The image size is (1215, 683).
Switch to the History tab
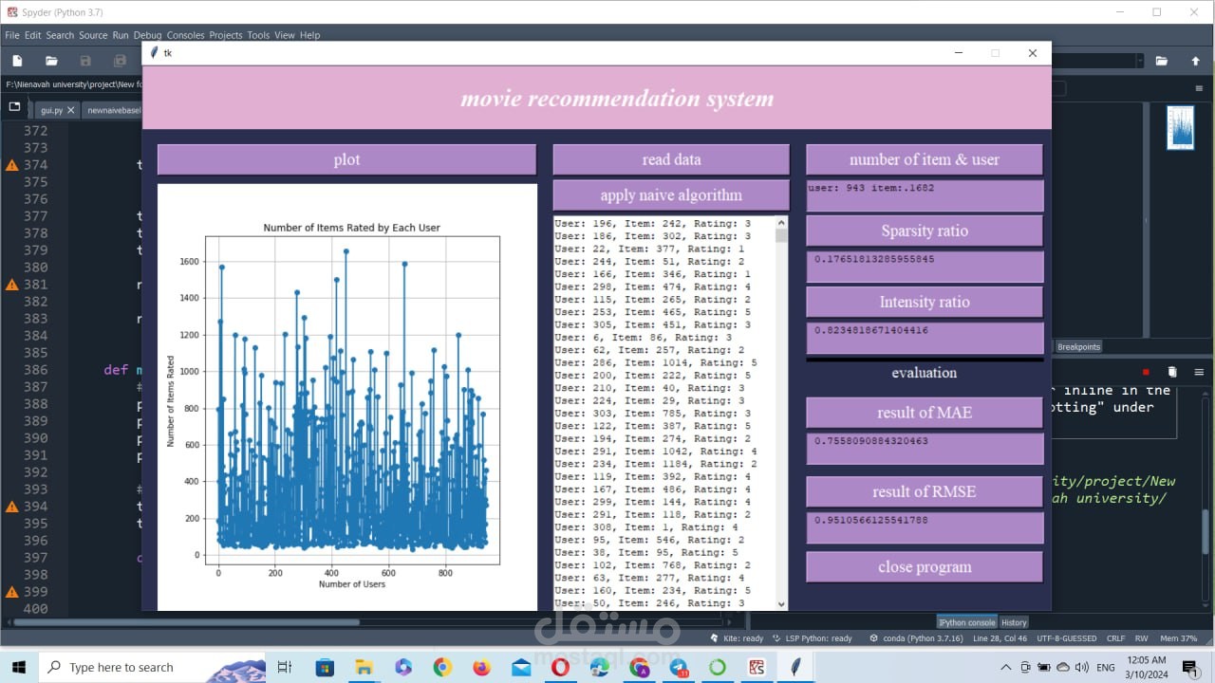1014,622
